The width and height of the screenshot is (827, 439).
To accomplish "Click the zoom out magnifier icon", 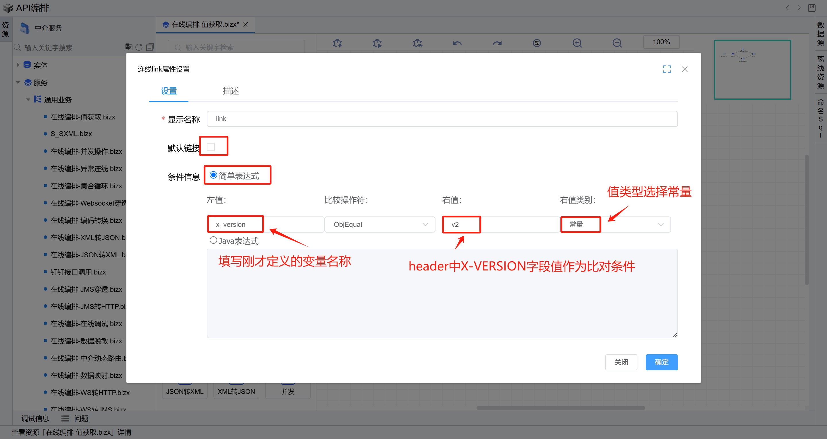I will [617, 43].
